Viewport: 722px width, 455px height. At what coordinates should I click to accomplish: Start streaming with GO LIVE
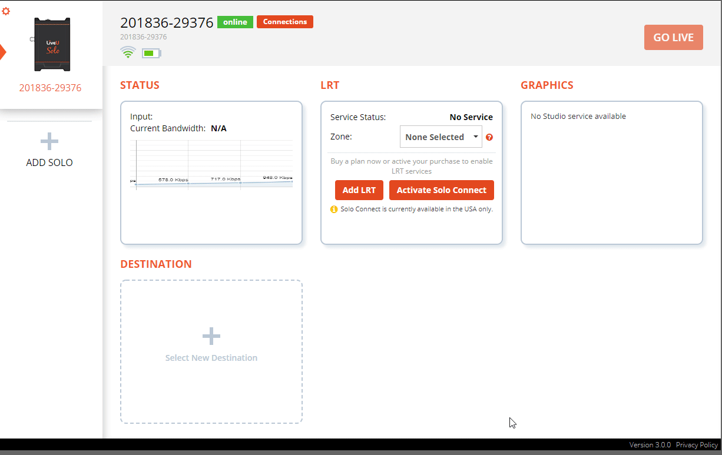pos(674,37)
